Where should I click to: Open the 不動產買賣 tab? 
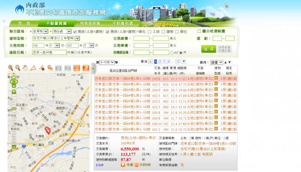click(x=56, y=23)
